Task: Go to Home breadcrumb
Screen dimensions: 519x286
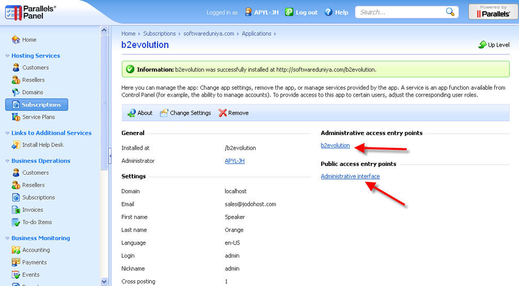Action: click(x=128, y=33)
